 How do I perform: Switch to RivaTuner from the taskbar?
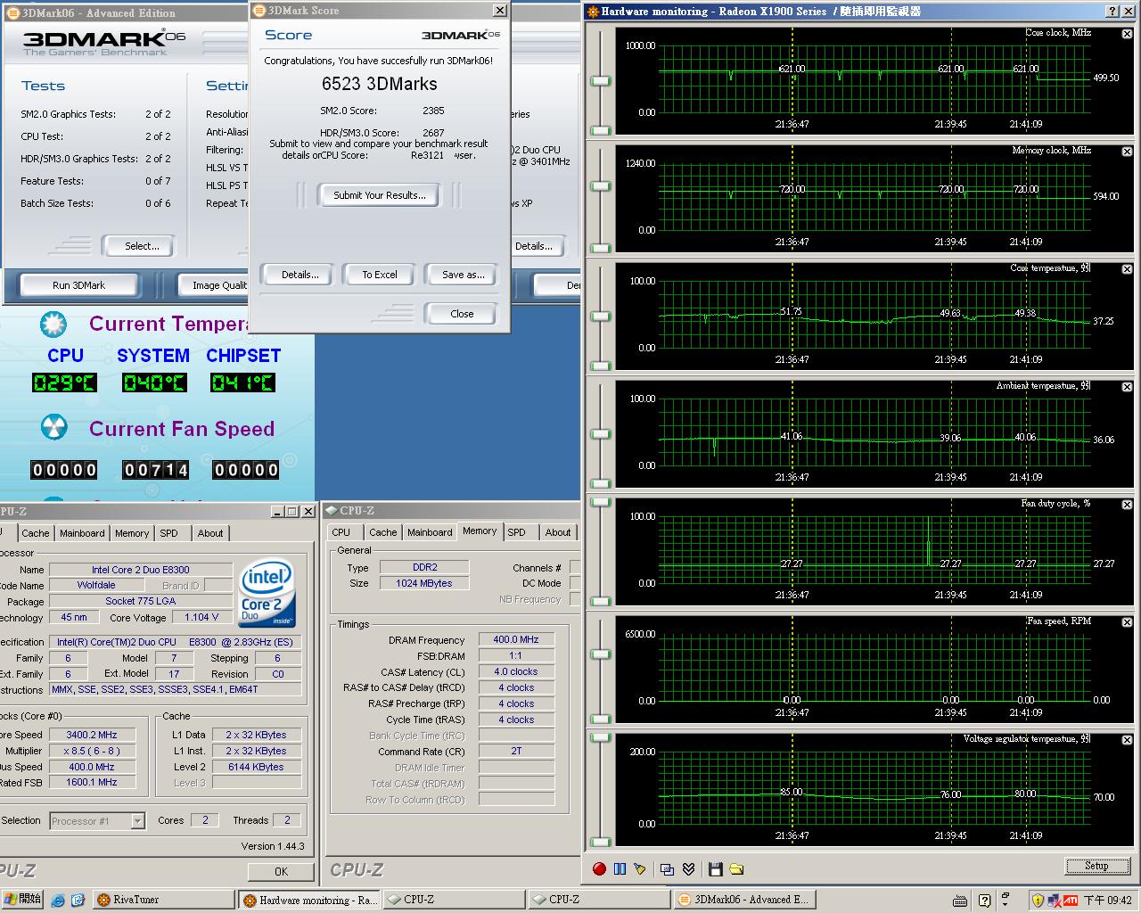(x=164, y=901)
